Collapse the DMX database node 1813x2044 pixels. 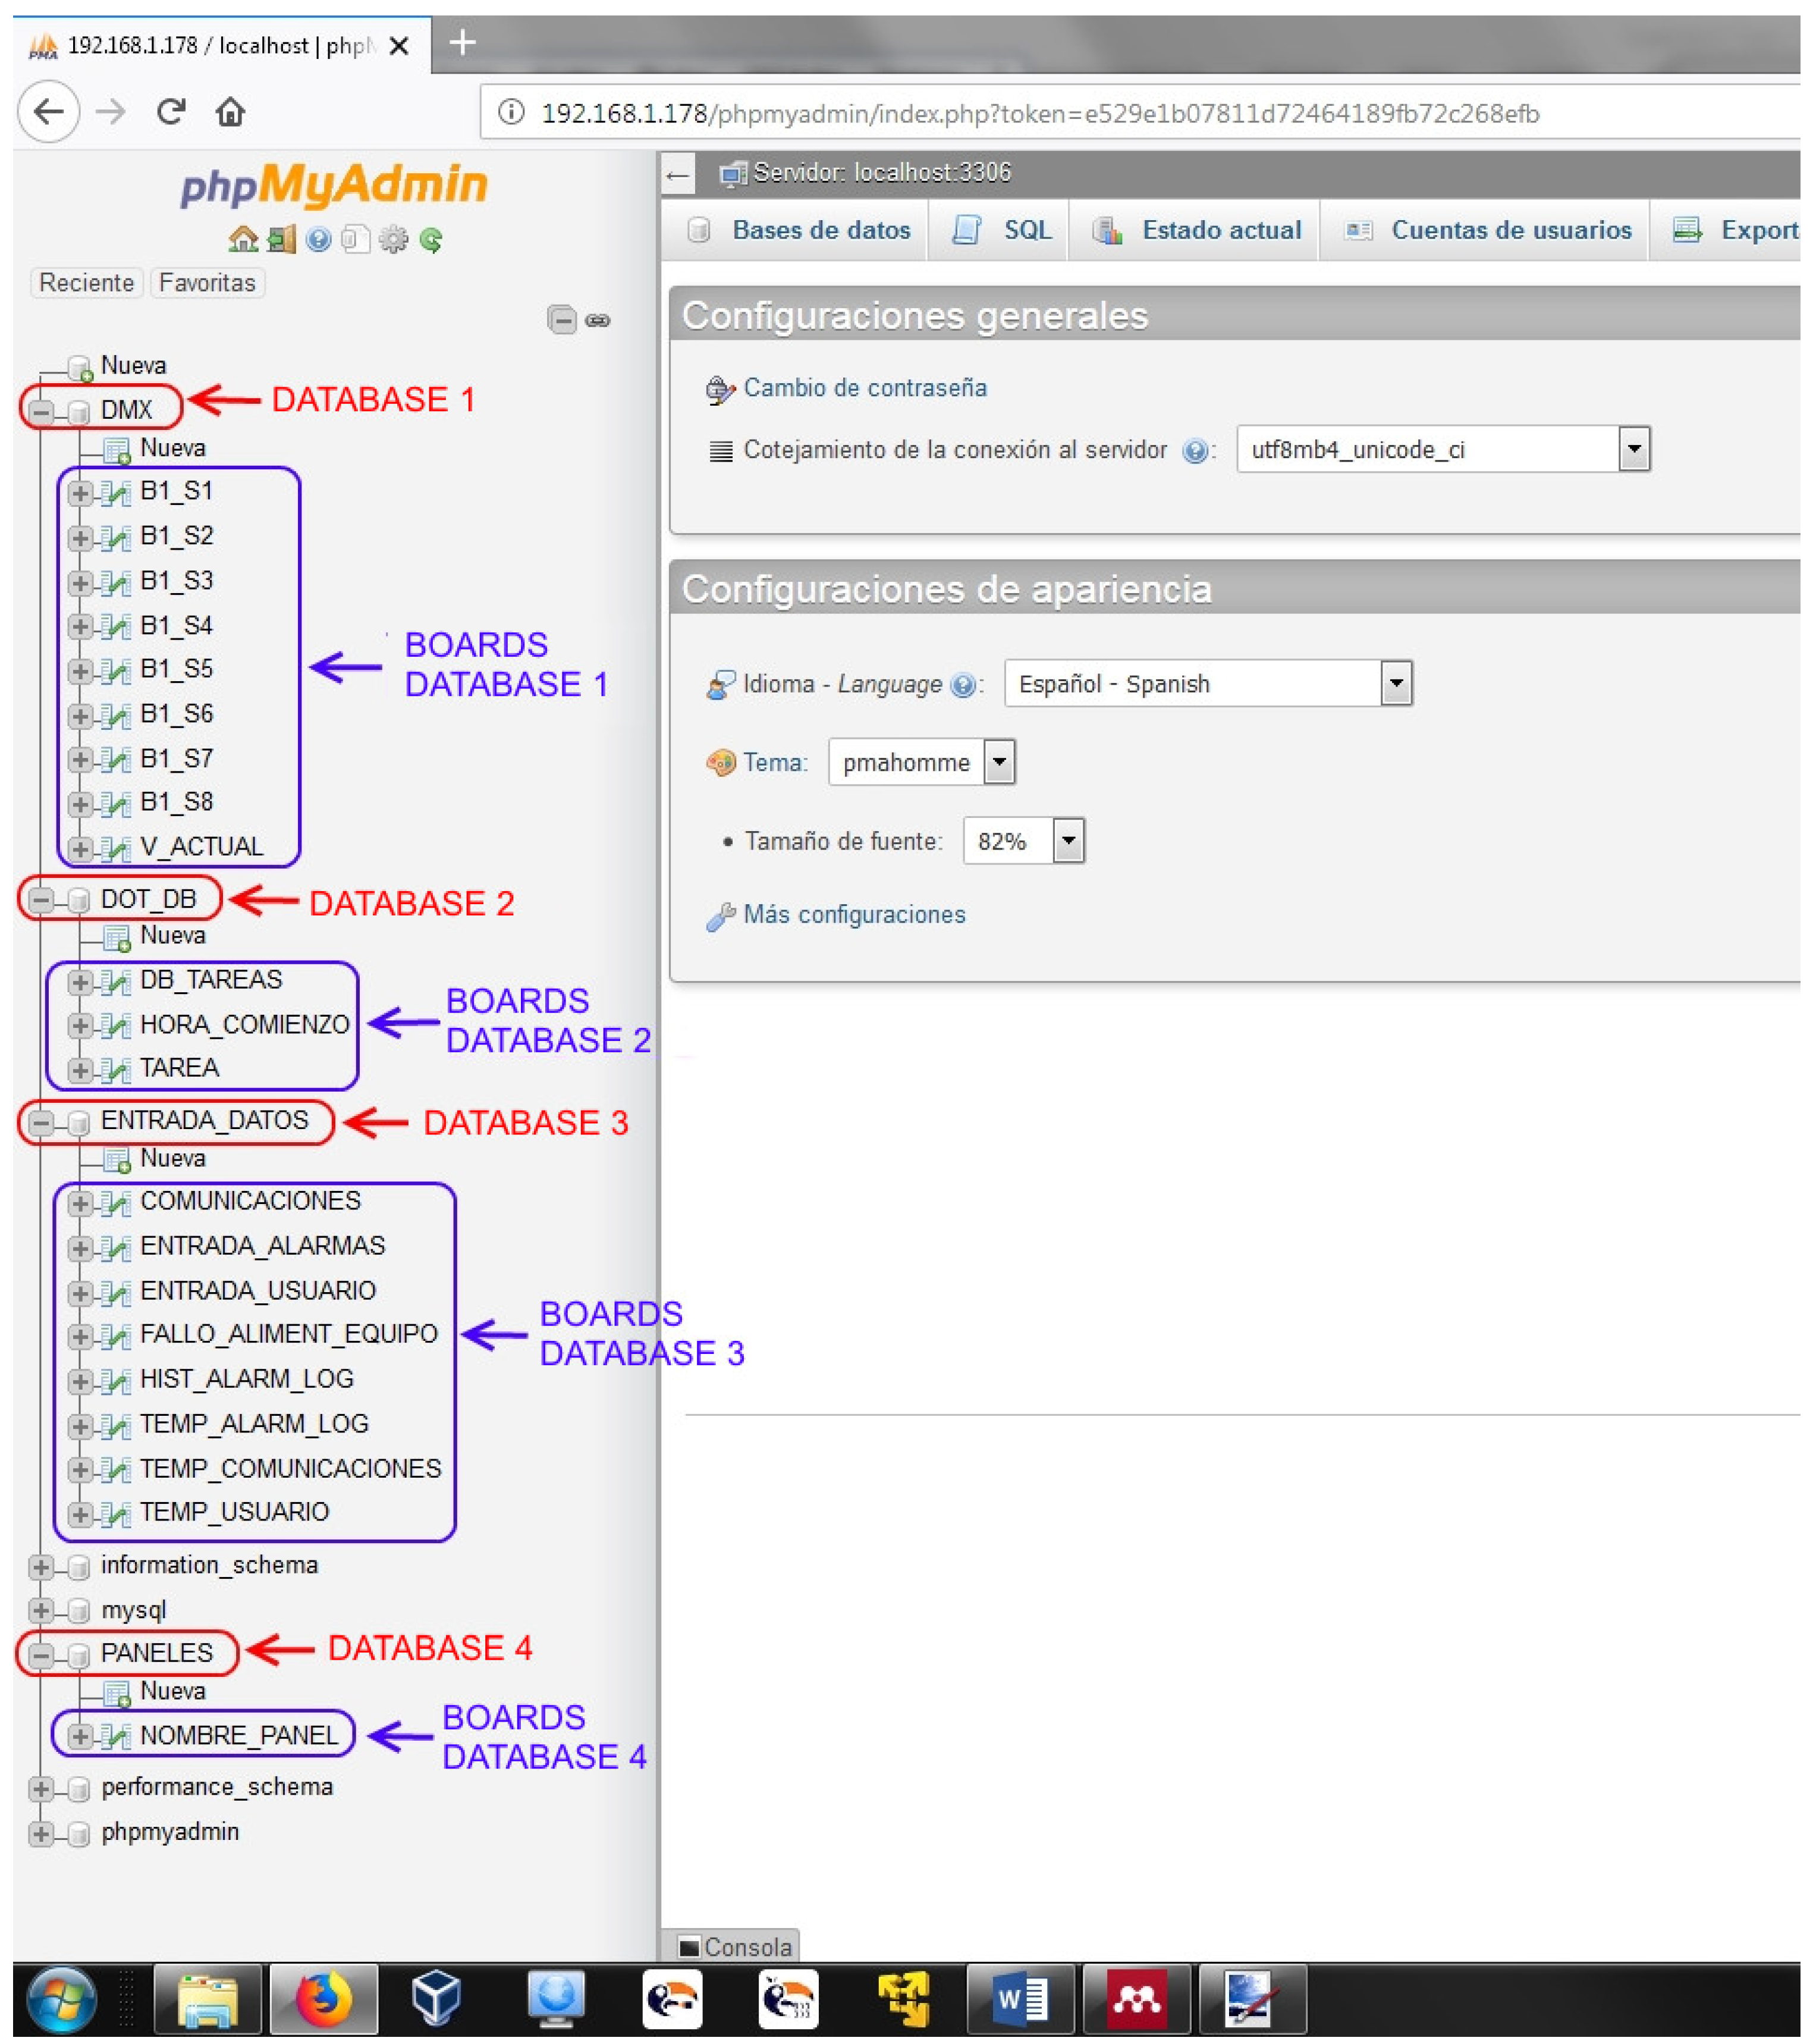coord(41,411)
